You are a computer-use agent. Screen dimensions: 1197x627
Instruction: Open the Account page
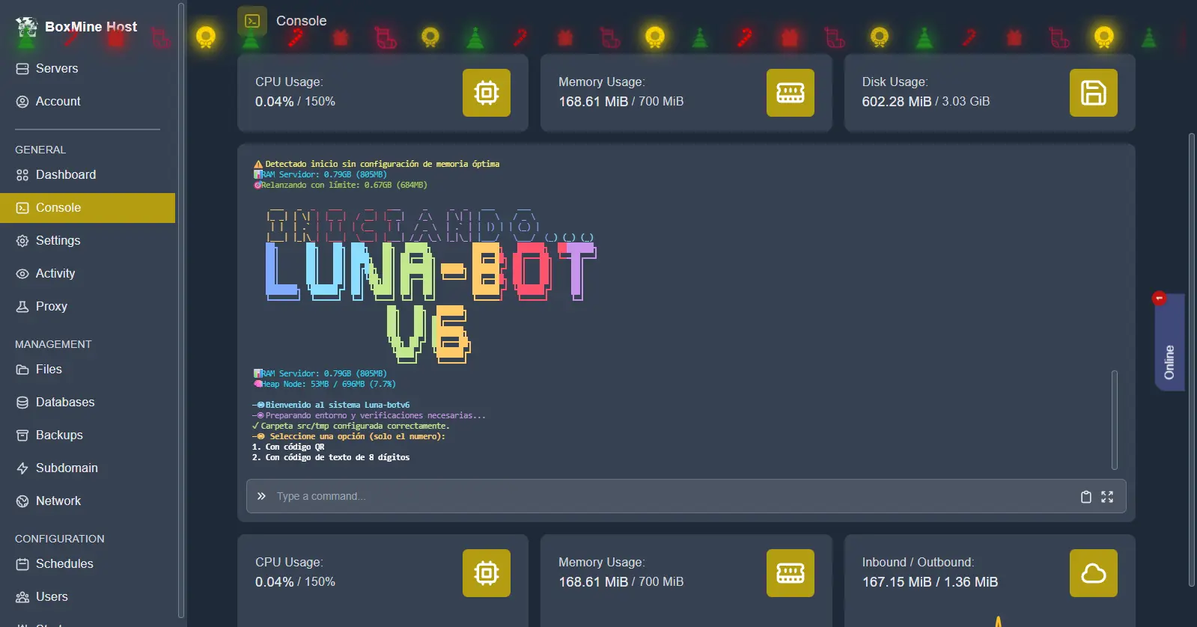(x=88, y=101)
